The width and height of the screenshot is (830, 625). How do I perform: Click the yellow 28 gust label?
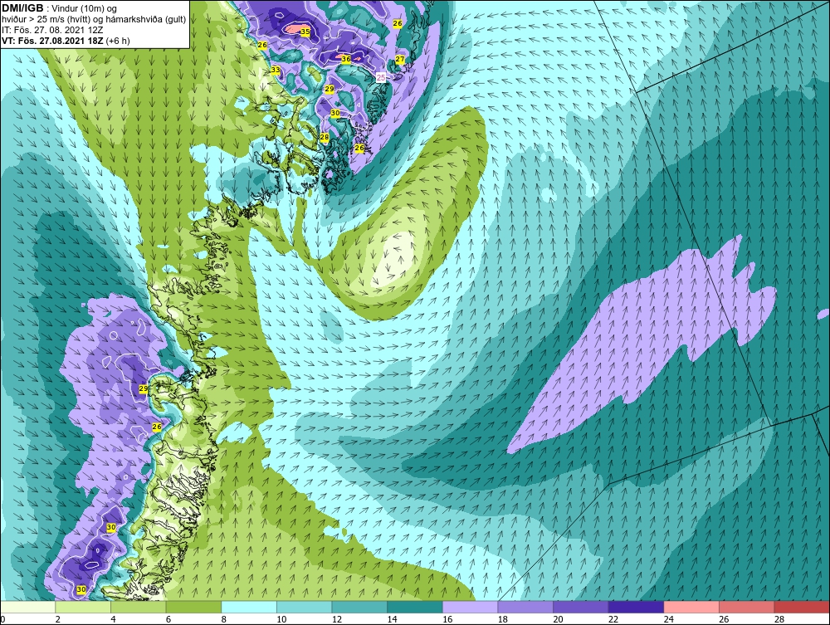click(x=325, y=137)
